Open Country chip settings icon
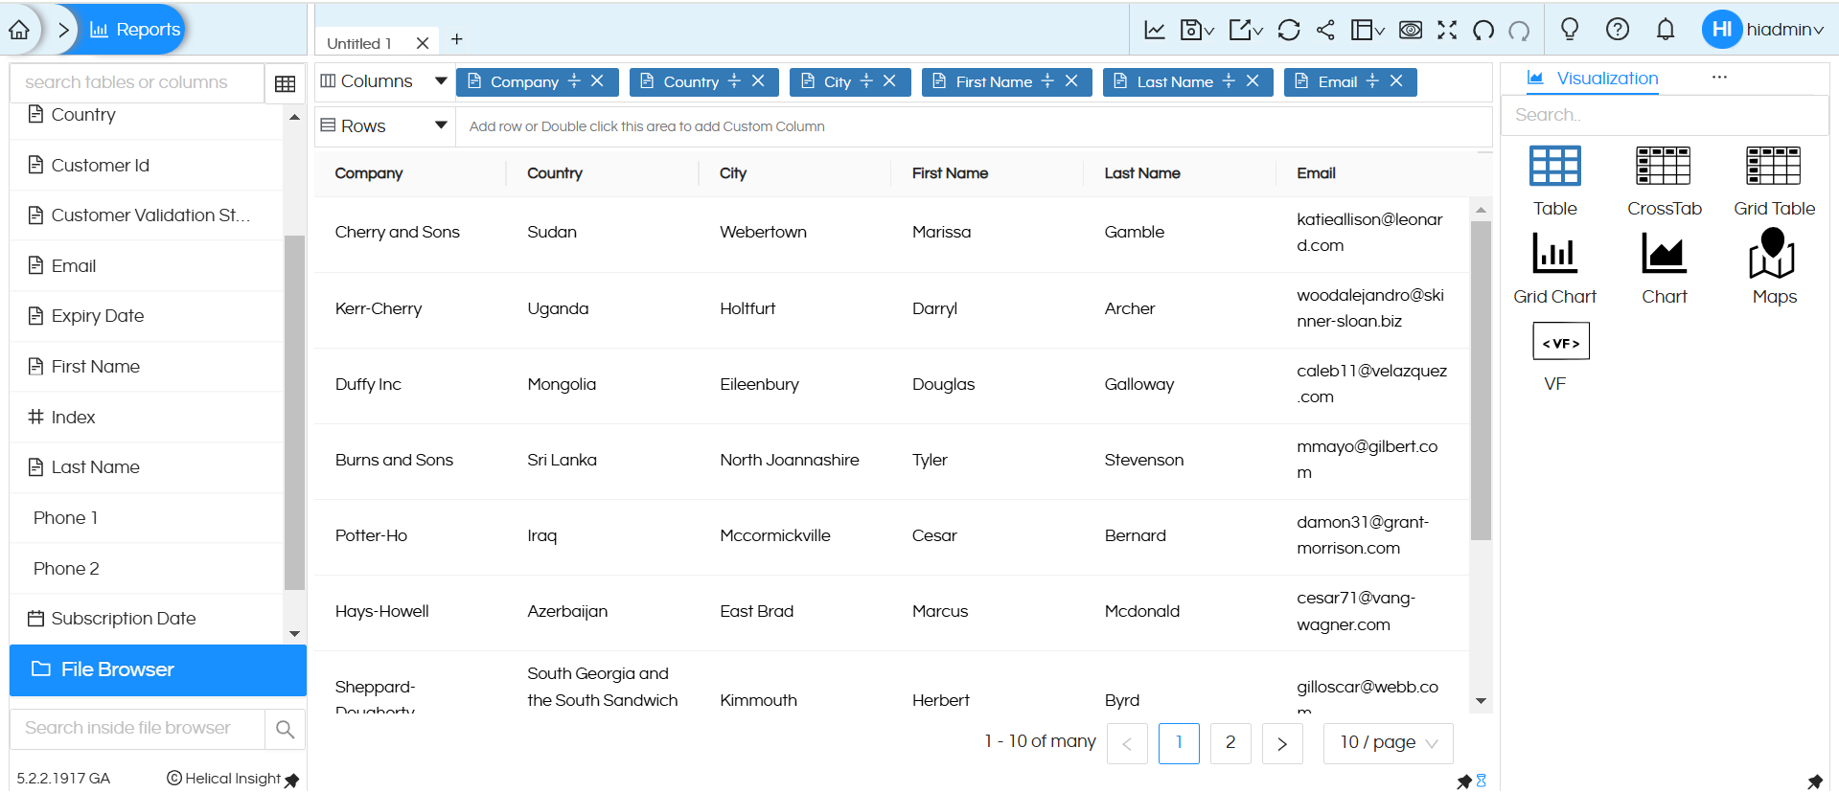The width and height of the screenshot is (1839, 793). 734,80
